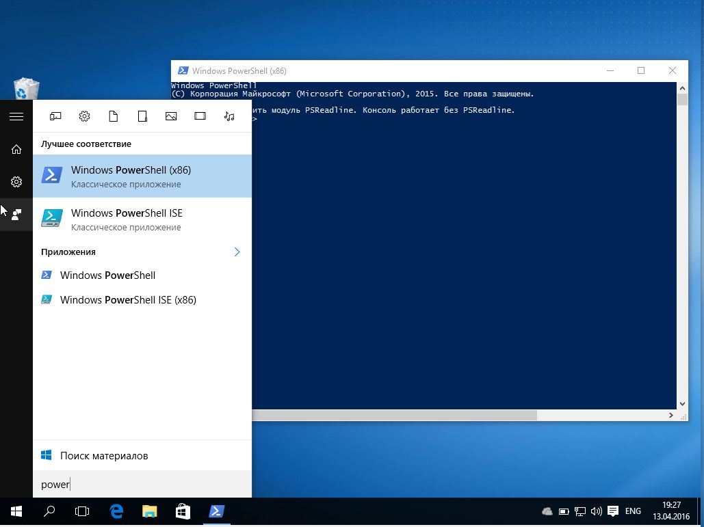Open Windows PowerShell ISE result

(142, 219)
